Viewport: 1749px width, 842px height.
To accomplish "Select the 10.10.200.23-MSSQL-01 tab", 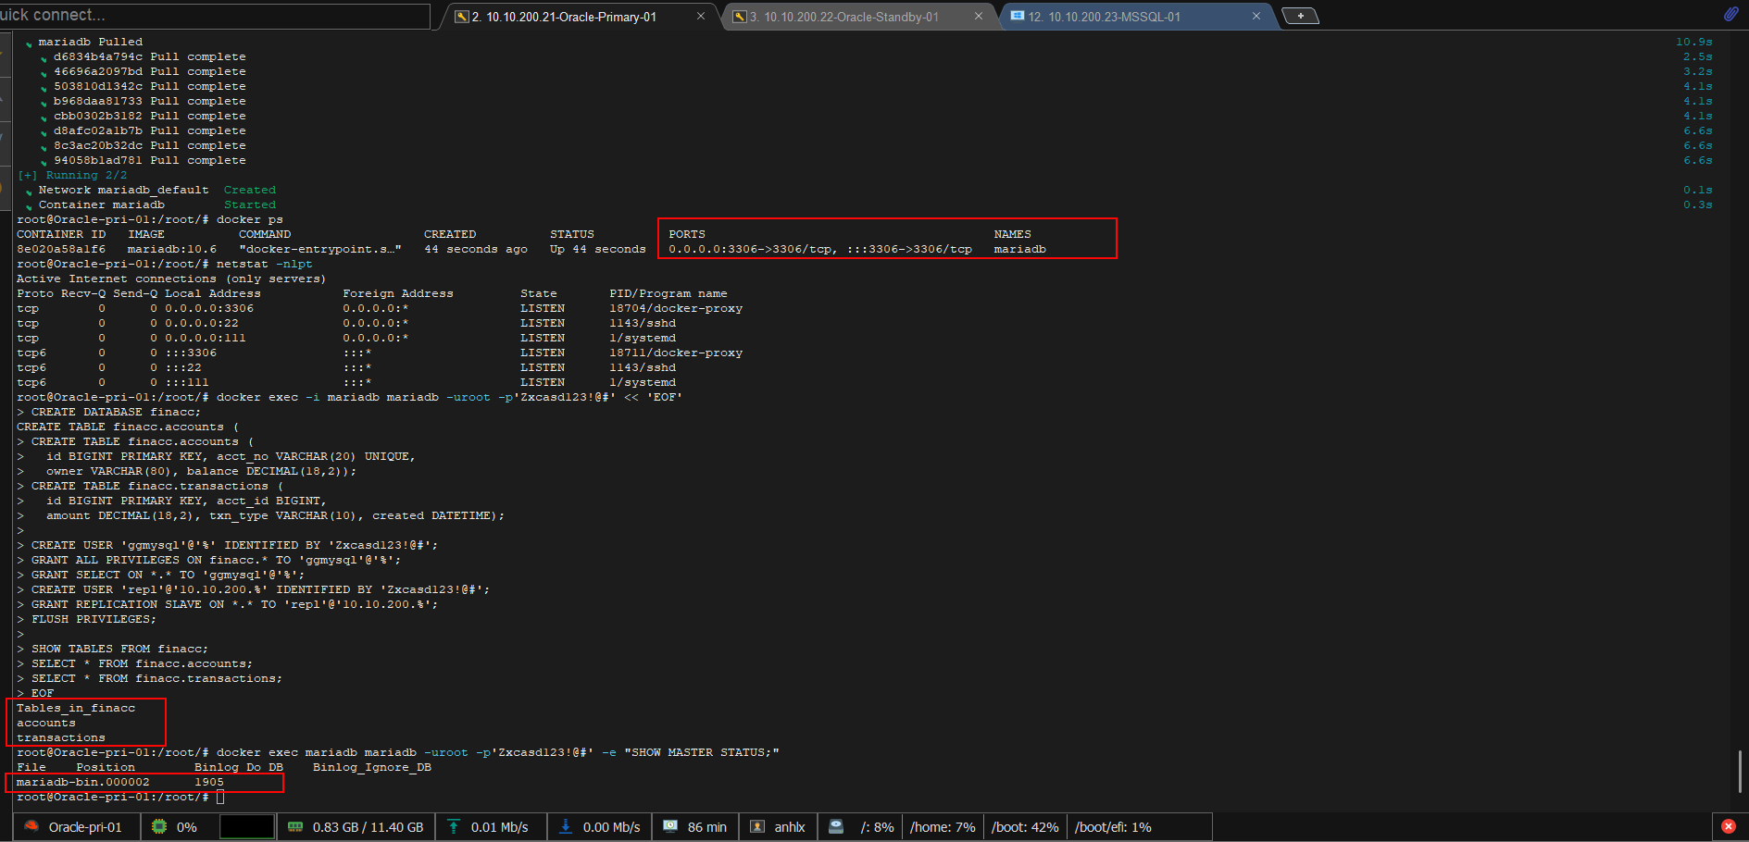I will pyautogui.click(x=1105, y=17).
